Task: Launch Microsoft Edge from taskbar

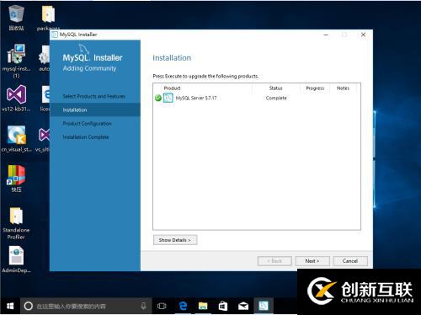Action: click(x=183, y=306)
